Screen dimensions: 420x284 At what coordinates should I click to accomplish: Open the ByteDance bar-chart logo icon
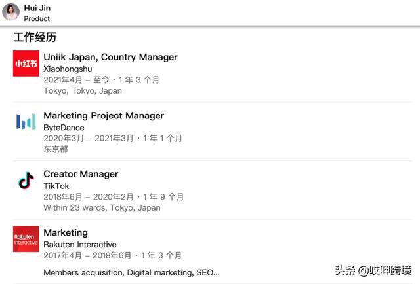coord(26,121)
